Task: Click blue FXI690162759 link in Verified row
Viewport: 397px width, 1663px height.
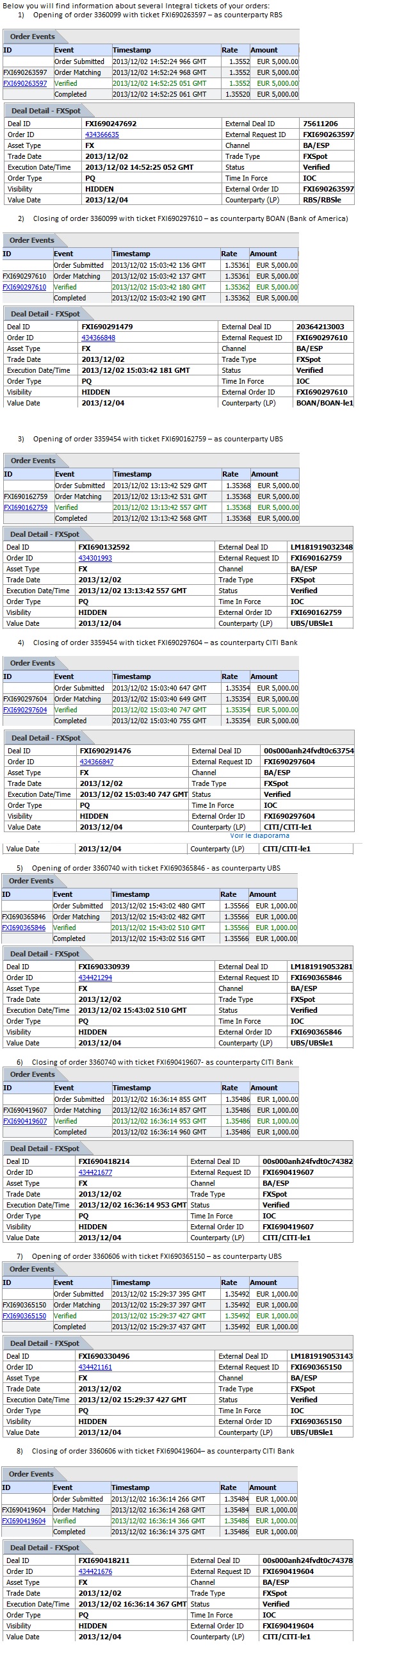Action: (26, 507)
